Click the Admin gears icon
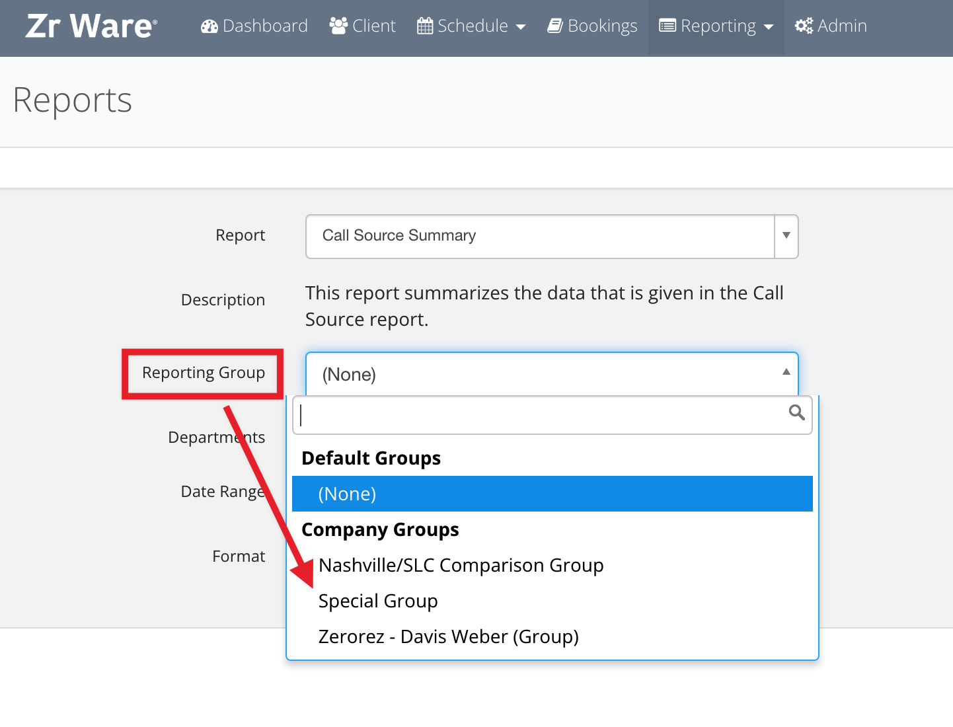Image resolution: width=953 pixels, height=727 pixels. pos(804,26)
